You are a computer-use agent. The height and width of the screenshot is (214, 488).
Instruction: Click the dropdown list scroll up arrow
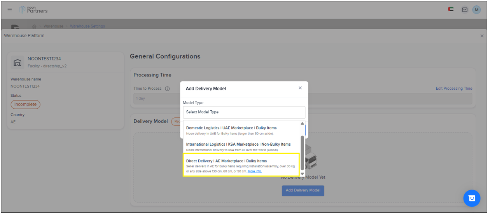tap(302, 124)
